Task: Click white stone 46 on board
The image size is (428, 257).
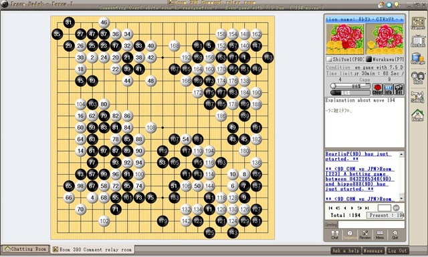Action: tap(104, 22)
